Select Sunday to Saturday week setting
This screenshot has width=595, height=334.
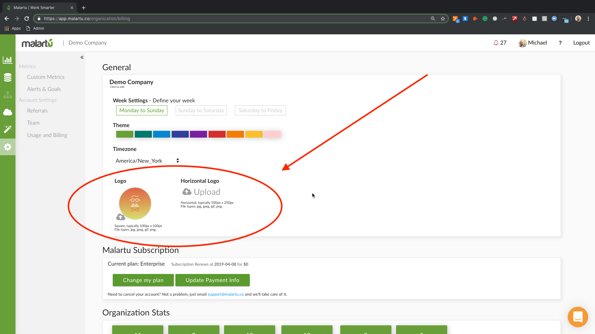201,110
